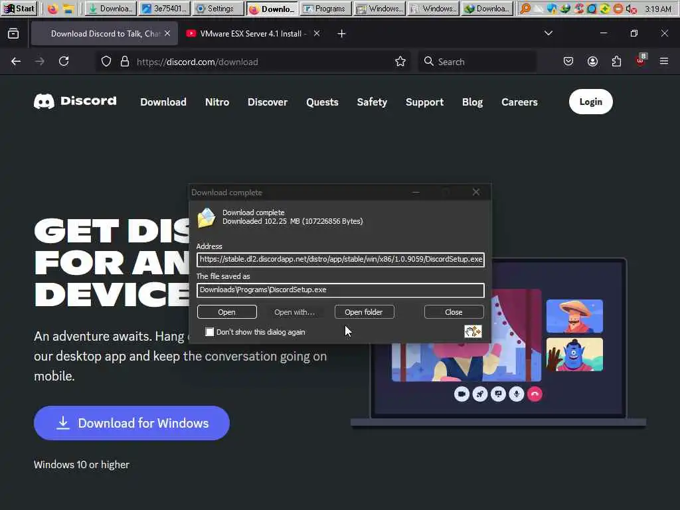Open the Pocket save icon

(568, 62)
